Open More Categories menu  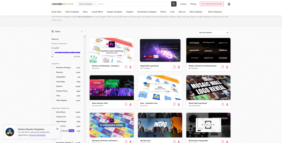[215, 12]
